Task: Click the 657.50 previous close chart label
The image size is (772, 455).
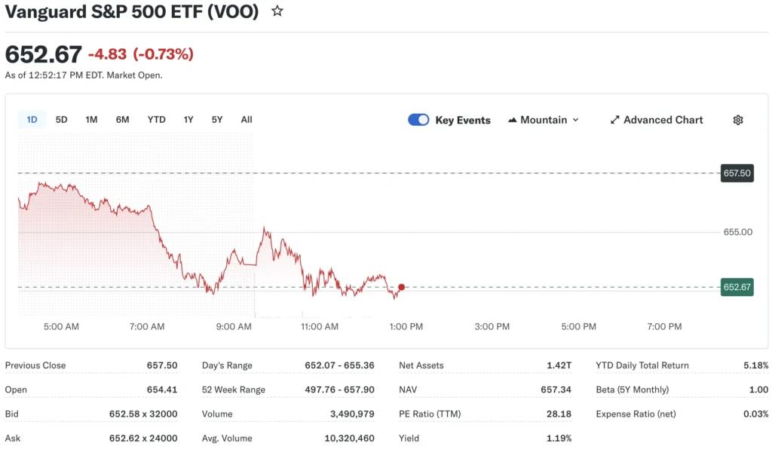Action: [737, 173]
